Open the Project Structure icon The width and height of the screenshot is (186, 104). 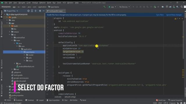click(163, 7)
